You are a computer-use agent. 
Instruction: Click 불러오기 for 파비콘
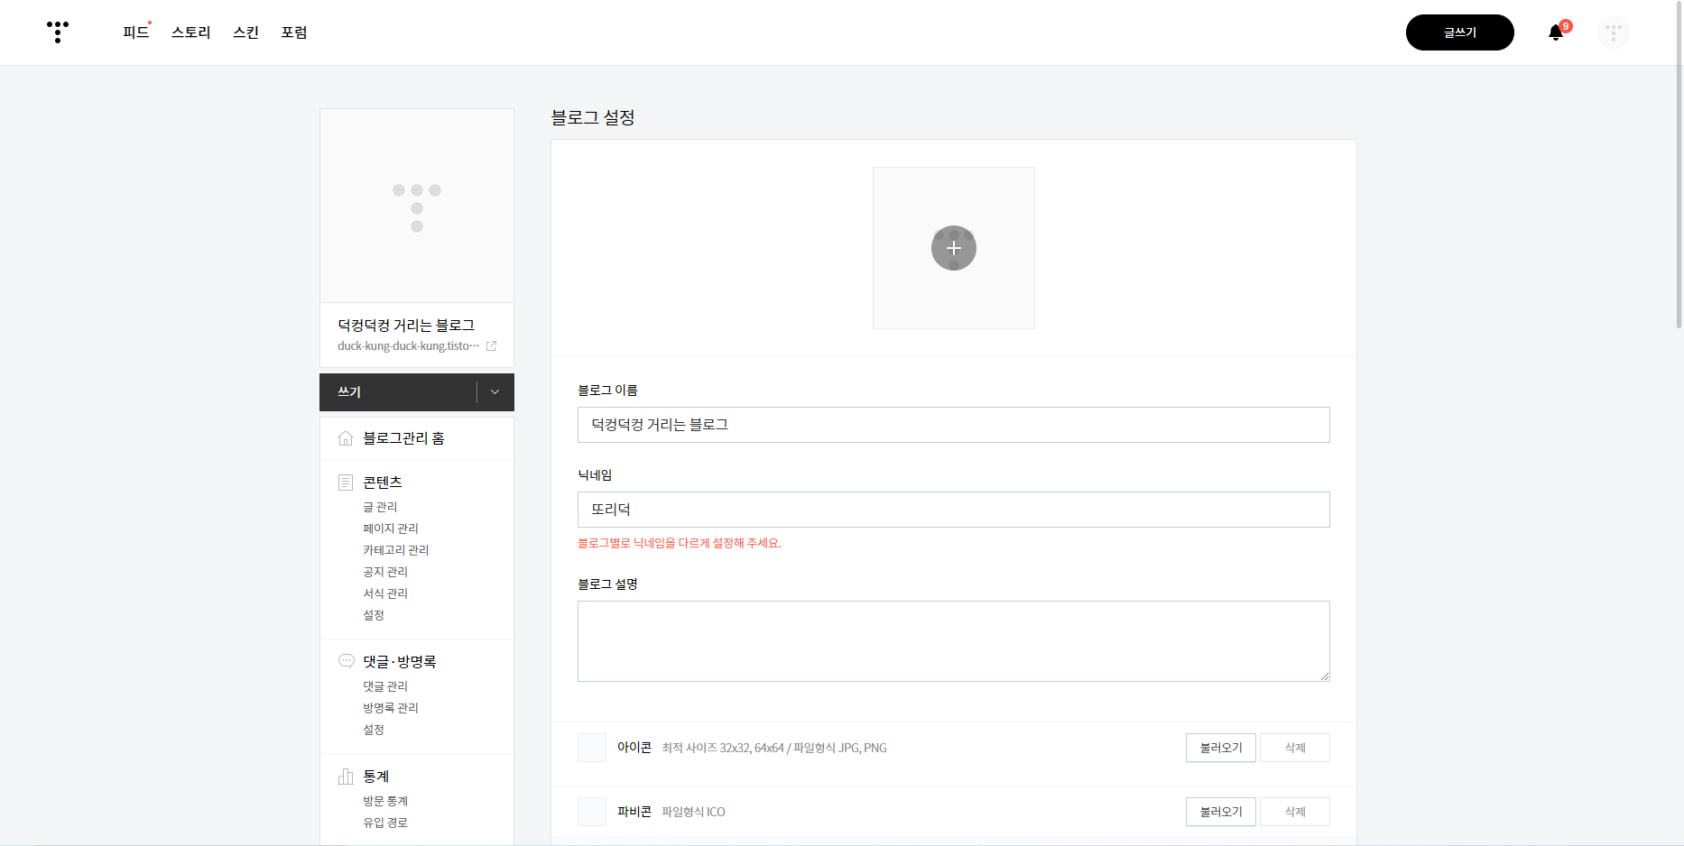[1221, 812]
